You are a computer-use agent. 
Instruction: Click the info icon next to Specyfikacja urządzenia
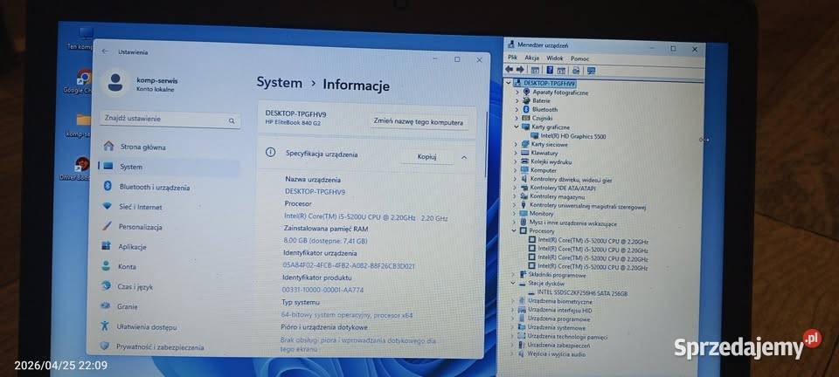click(270, 153)
